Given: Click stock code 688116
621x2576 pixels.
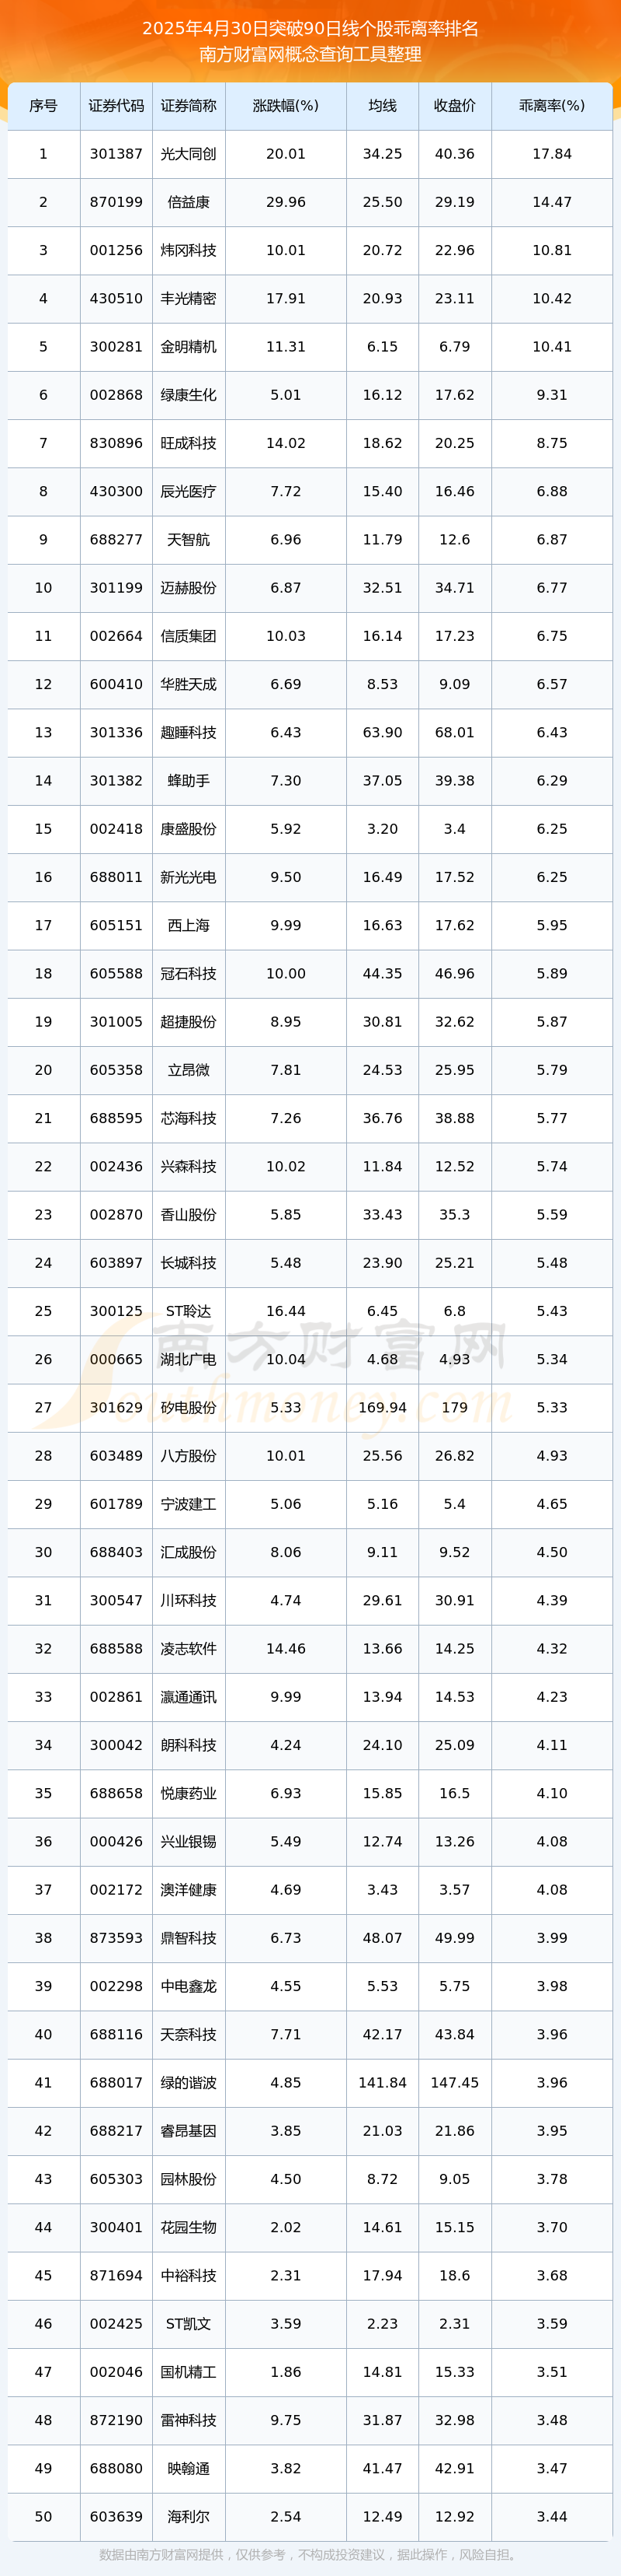Looking at the screenshot, I should (x=116, y=2034).
